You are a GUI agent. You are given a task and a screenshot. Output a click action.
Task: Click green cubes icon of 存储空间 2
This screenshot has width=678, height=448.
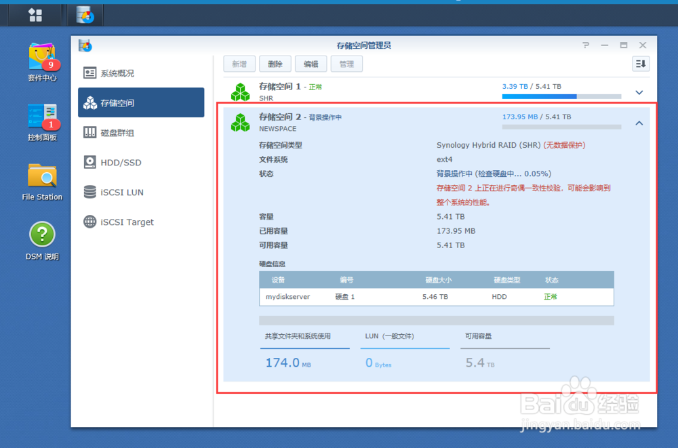point(241,123)
